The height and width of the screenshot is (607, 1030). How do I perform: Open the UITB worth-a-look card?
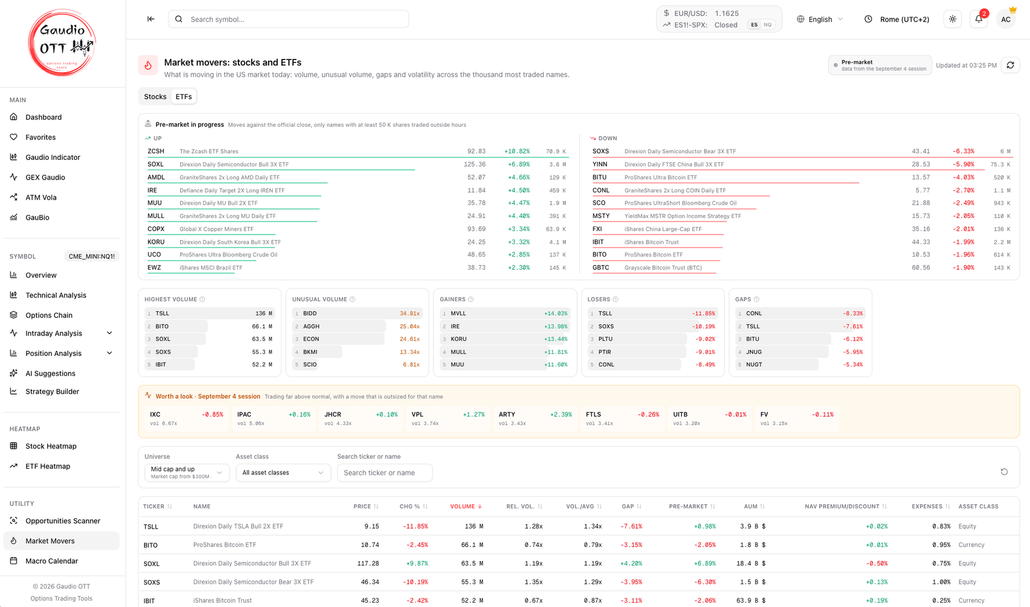pyautogui.click(x=709, y=418)
